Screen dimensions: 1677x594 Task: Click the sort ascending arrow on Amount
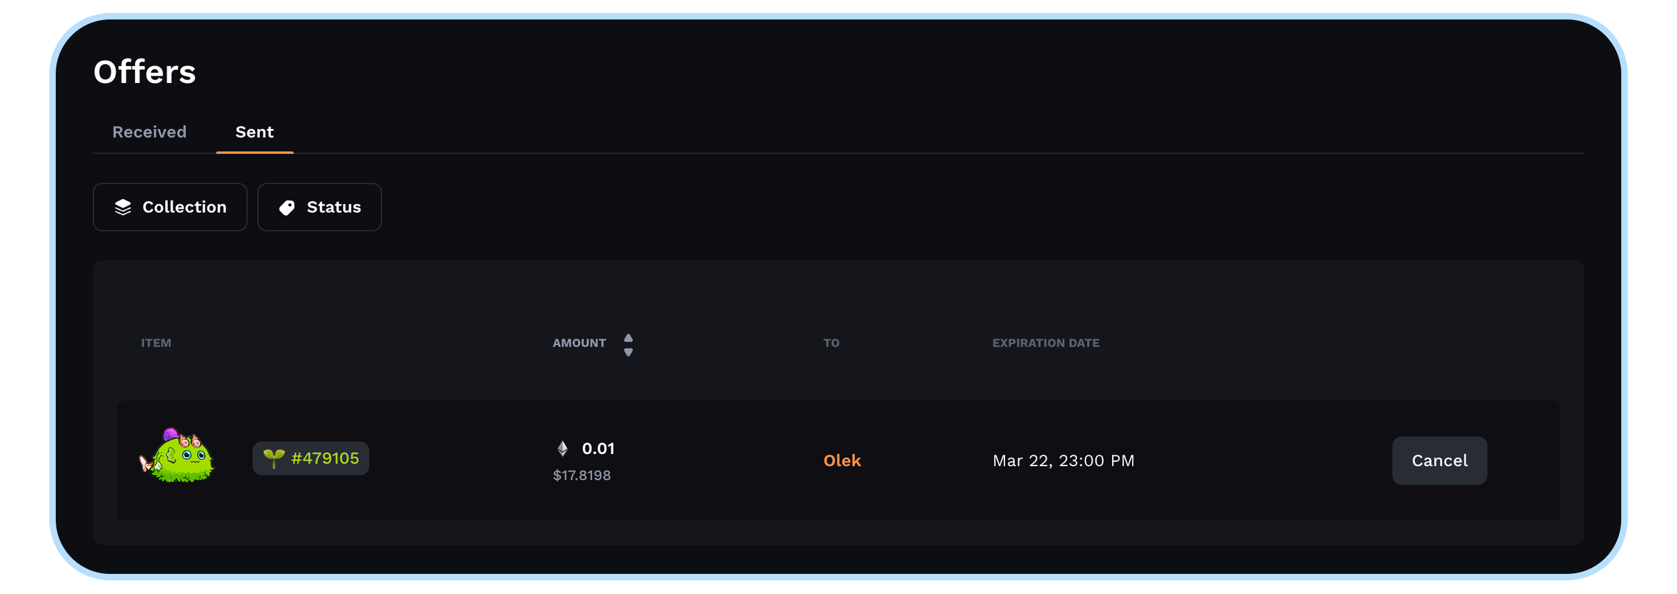[628, 337]
